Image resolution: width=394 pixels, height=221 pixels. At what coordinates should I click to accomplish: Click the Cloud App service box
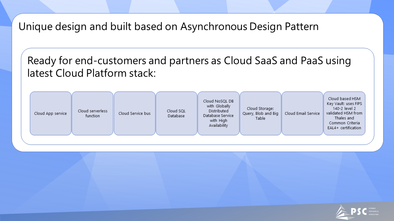[50, 113]
